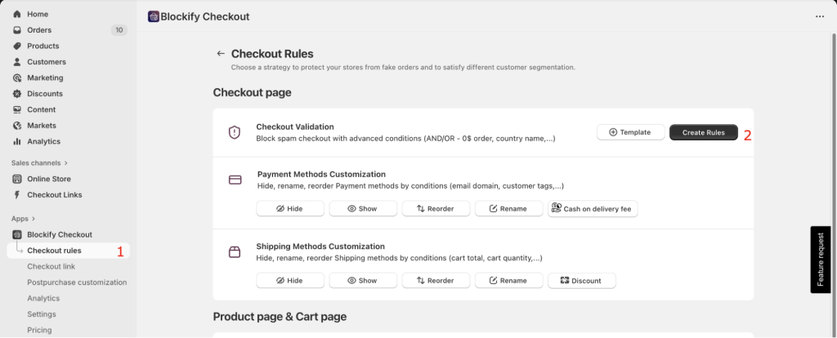Click Cash on delivery fee button
The image size is (837, 338).
593,209
